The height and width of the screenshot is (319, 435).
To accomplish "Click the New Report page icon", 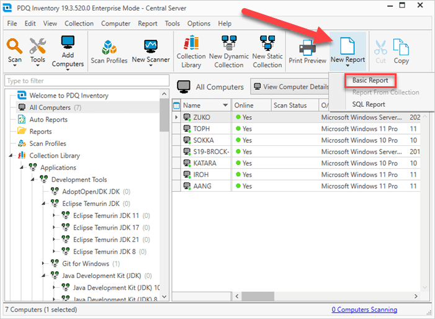I will (x=348, y=46).
